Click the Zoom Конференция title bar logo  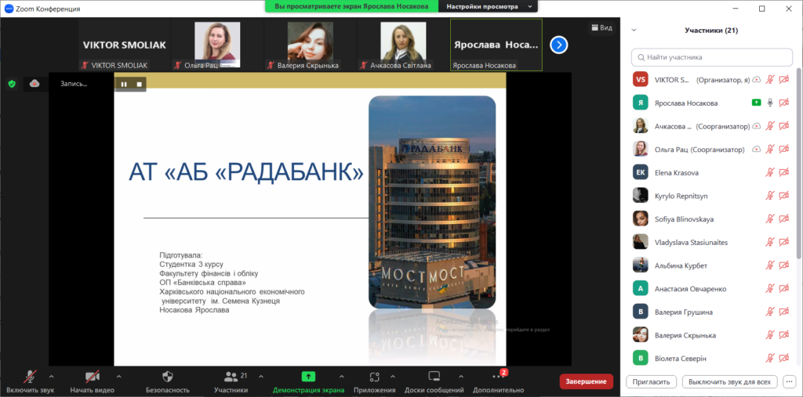point(9,9)
